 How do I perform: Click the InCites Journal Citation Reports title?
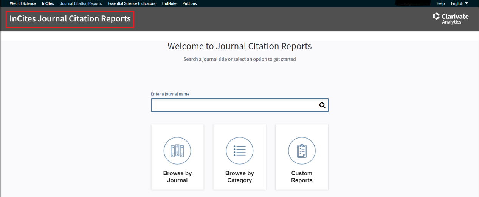pyautogui.click(x=70, y=19)
